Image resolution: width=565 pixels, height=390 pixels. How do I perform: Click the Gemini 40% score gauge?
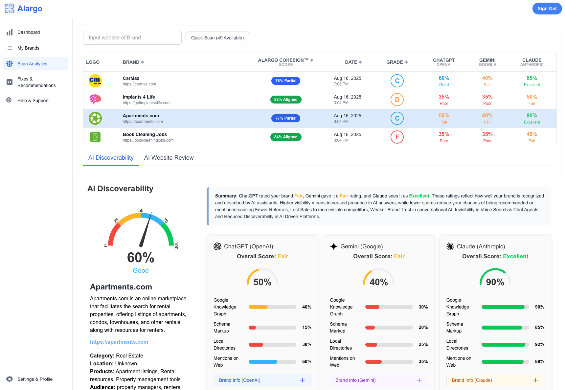coord(379,278)
